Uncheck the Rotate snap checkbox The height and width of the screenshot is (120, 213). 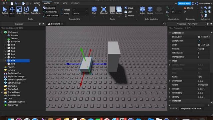62,10
